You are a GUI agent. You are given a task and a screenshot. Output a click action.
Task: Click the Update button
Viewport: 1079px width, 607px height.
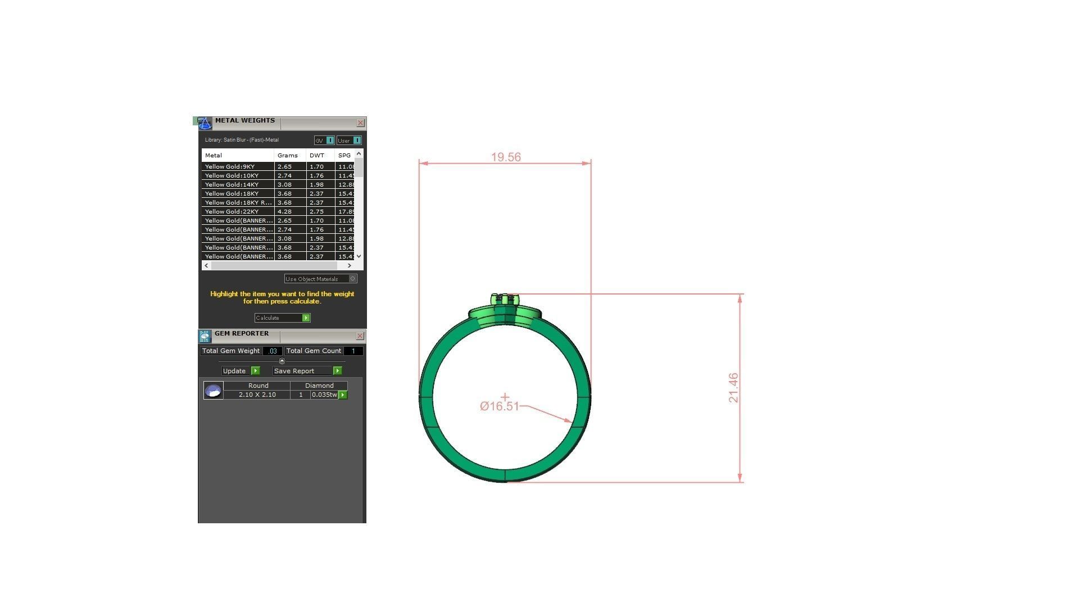[x=235, y=371]
